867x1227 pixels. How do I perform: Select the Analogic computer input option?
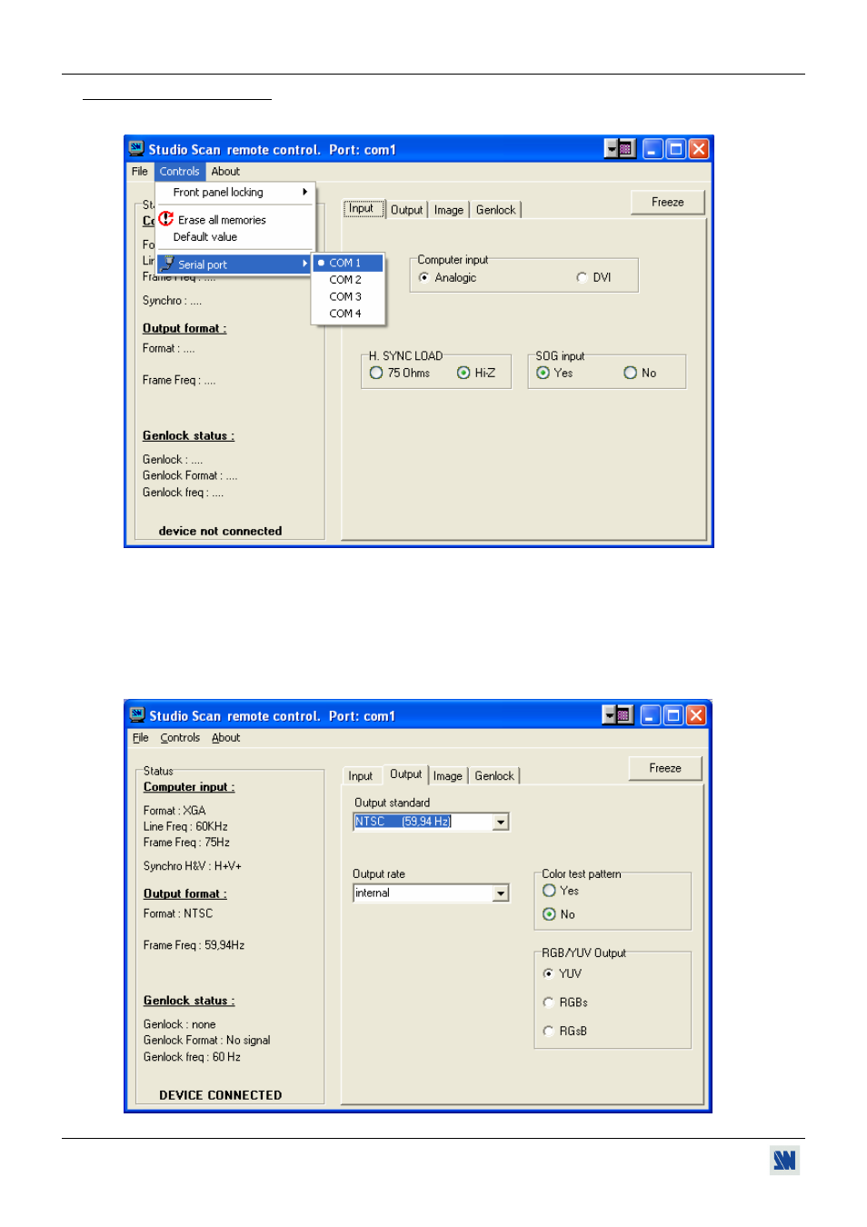[424, 277]
